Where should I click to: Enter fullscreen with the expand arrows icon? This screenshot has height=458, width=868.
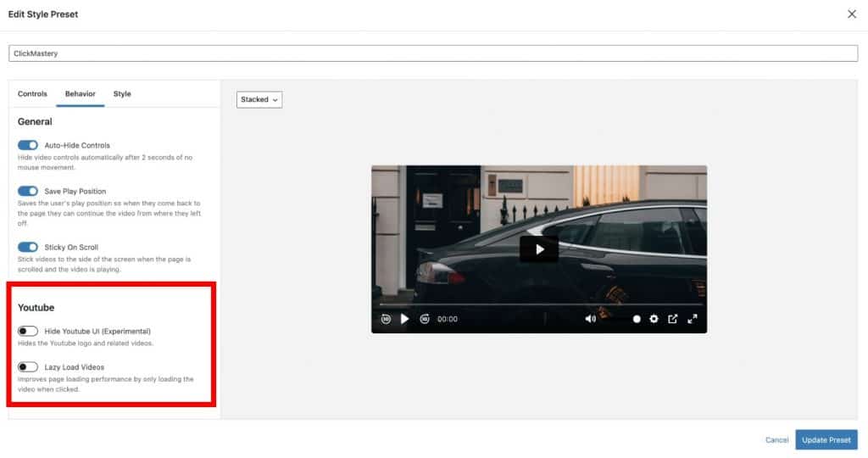pos(693,319)
